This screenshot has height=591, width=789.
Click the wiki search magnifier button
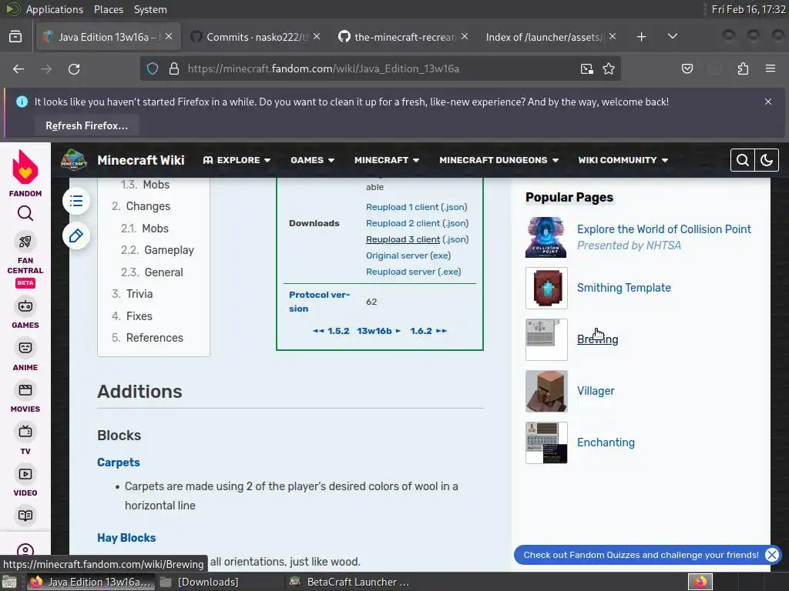742,160
